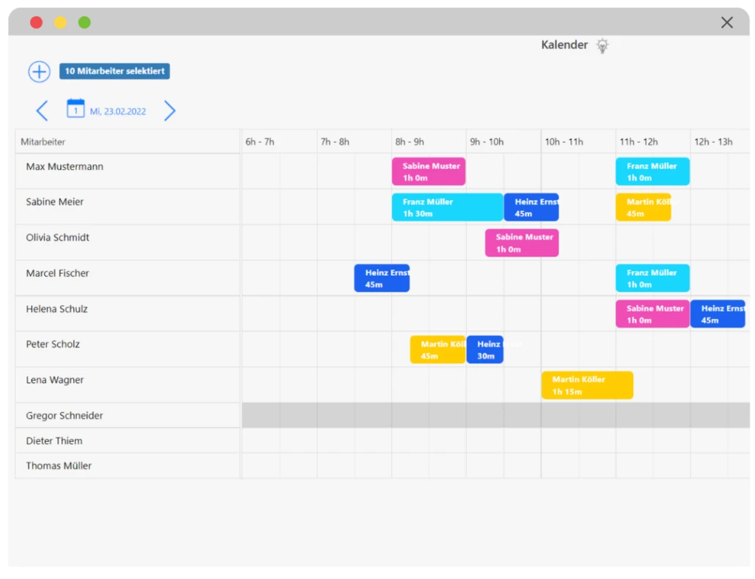Select employee row Dieter Thiem
Image resolution: width=755 pixels, height=579 pixels.
tap(128, 441)
